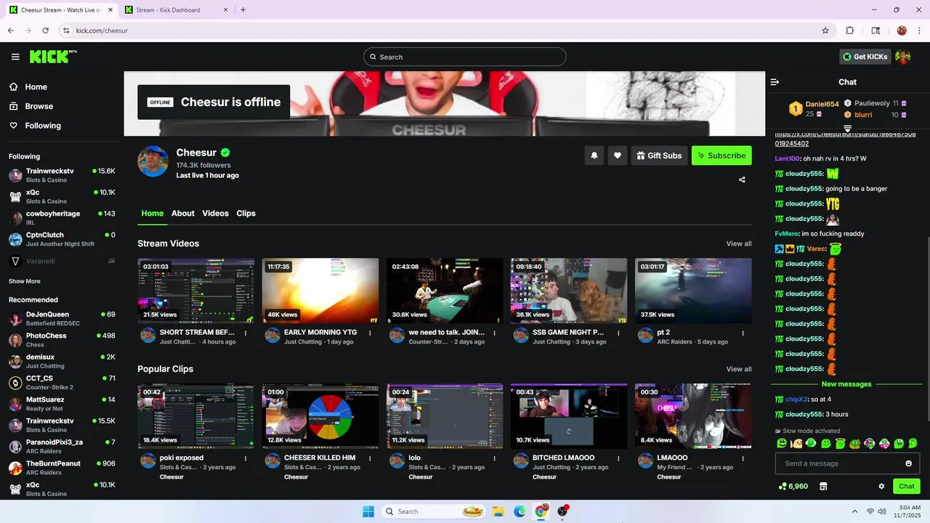Open options for poki exposed clip

246,459
